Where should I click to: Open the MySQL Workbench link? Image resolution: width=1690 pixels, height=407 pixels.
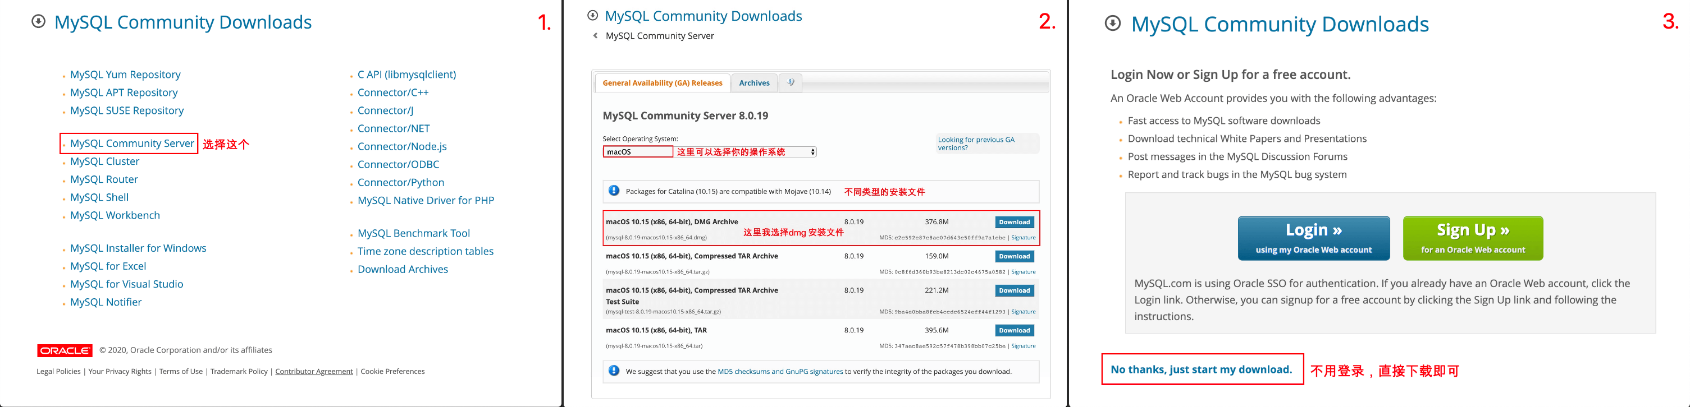[115, 215]
